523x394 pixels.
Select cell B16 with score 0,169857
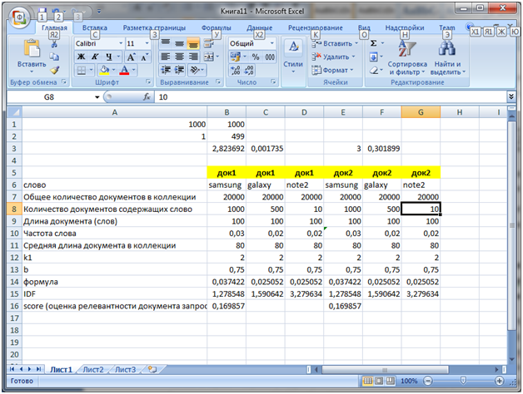pyautogui.click(x=227, y=306)
